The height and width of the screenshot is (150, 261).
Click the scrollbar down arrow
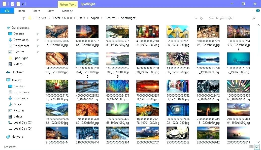tap(258, 142)
